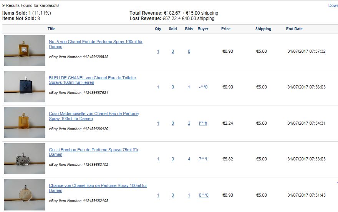Viewport: 338px width, 212px height.
Task: Click bids count 0 for No. 5 Chanel
Action: 189,52
